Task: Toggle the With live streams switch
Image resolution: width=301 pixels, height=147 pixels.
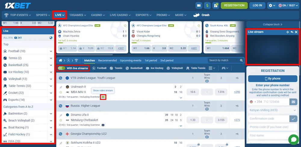Action: [62, 68]
